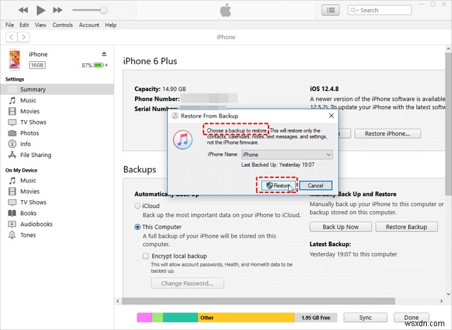Select the This Computer radio button

[x=138, y=227]
